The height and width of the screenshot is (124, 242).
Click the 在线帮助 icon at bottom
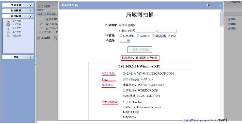click(184, 121)
